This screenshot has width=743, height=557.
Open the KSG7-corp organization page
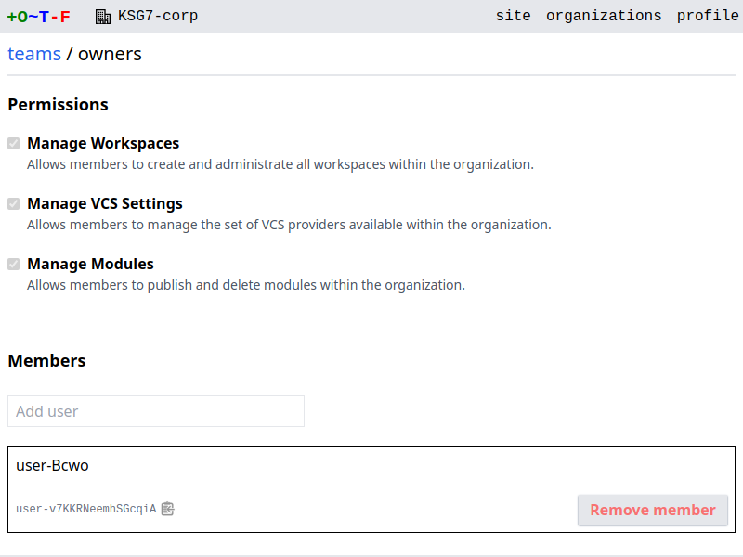click(x=157, y=16)
